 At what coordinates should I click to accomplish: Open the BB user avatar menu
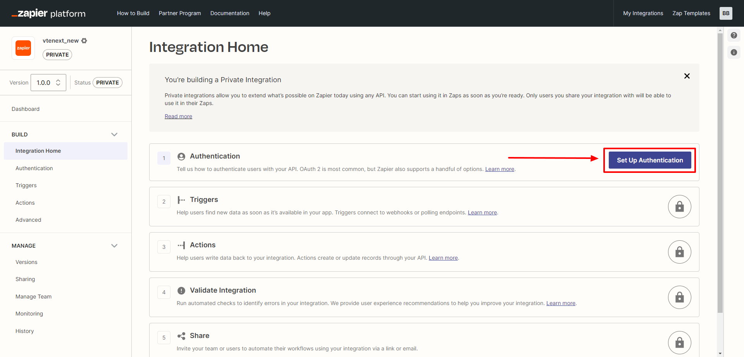tap(726, 13)
